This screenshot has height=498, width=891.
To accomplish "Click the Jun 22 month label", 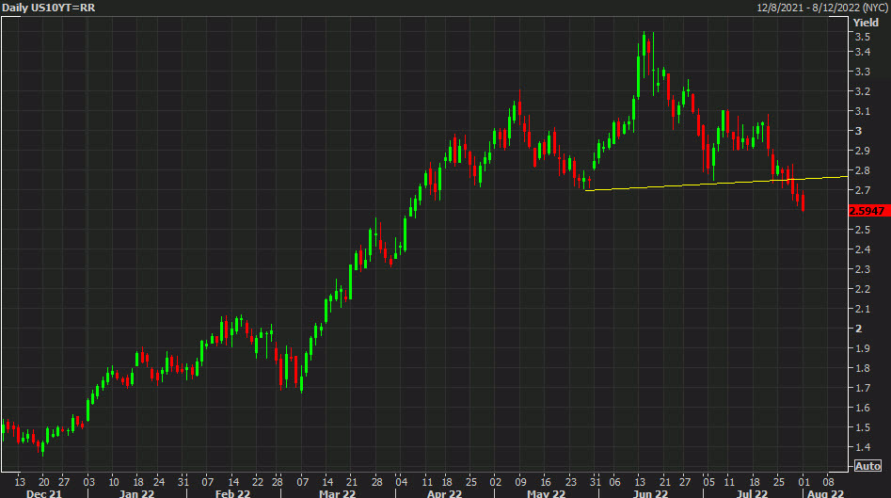I will click(650, 493).
